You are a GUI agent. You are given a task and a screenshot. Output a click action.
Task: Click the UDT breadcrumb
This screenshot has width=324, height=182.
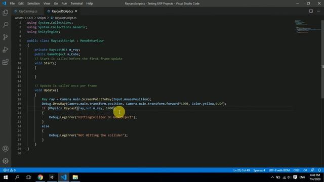[30, 18]
